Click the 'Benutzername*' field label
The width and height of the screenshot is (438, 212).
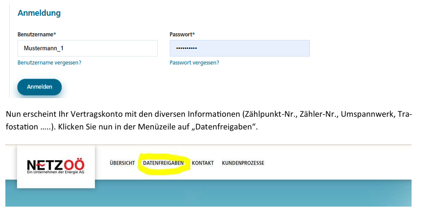click(37, 34)
